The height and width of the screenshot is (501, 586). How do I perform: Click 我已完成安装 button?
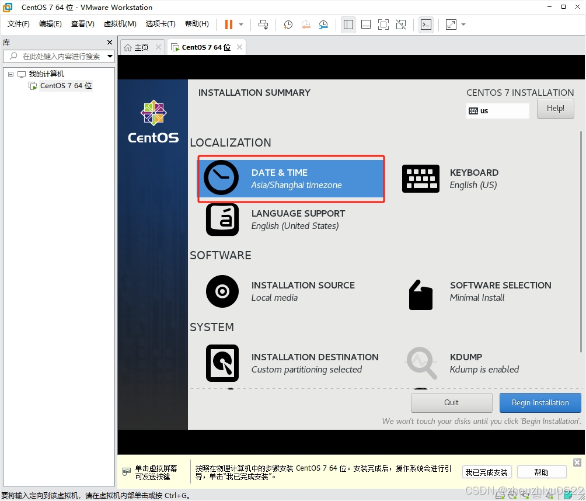coord(486,472)
